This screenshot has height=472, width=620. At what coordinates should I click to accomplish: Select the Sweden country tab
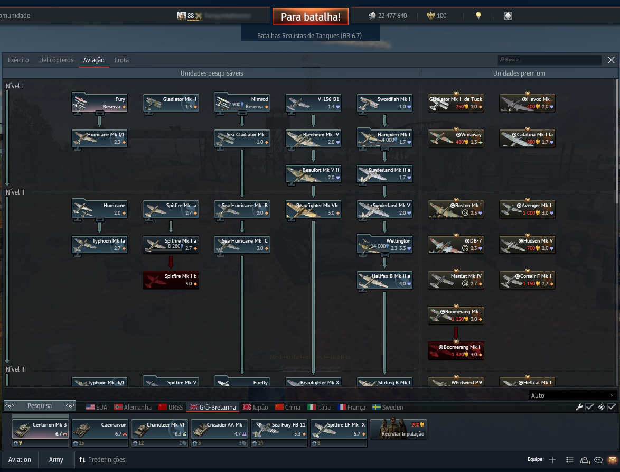tap(388, 407)
